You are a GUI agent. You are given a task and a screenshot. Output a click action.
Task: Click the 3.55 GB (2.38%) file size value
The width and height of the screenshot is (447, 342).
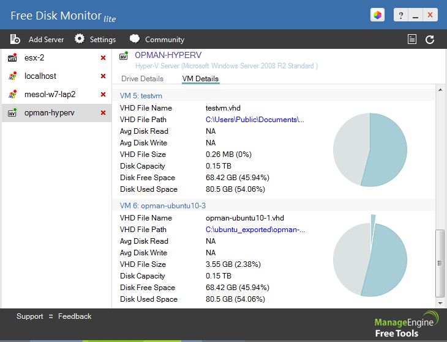click(233, 264)
